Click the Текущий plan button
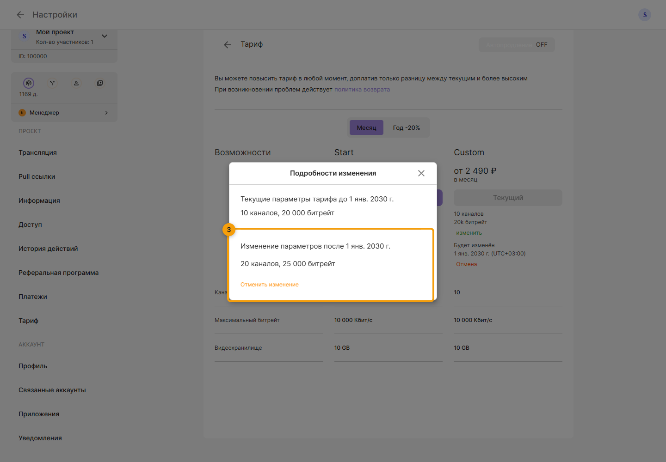This screenshot has height=462, width=666. [x=508, y=198]
